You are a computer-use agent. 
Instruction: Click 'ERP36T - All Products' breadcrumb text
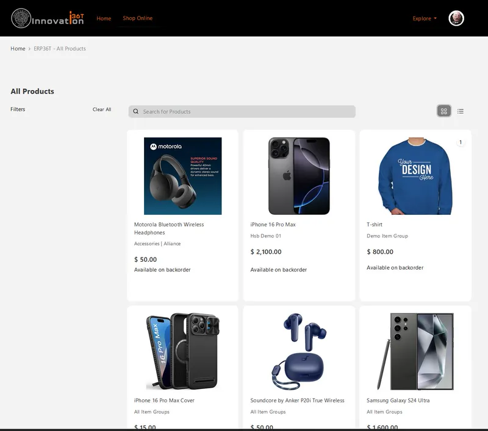coord(60,49)
